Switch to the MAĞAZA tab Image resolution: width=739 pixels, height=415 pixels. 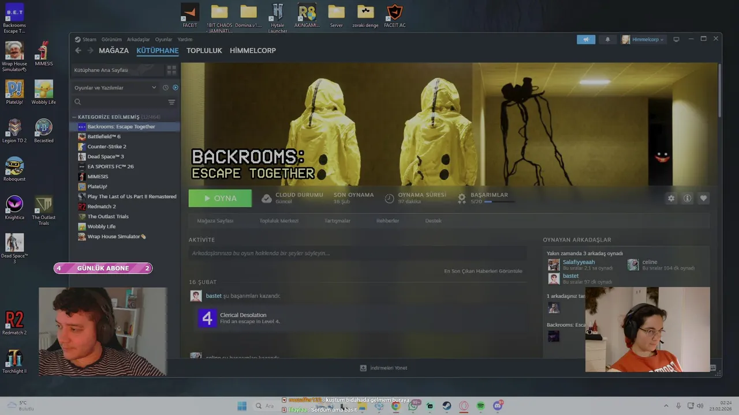tap(114, 51)
